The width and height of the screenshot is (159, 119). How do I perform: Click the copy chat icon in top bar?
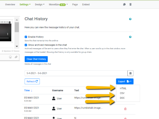coord(124,4)
